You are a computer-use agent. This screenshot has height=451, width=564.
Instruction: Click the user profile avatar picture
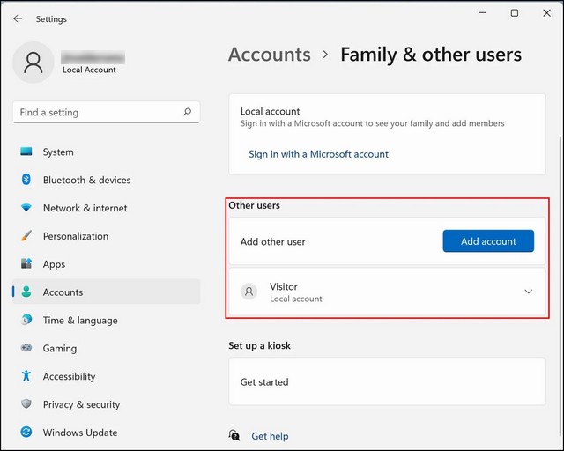33,63
